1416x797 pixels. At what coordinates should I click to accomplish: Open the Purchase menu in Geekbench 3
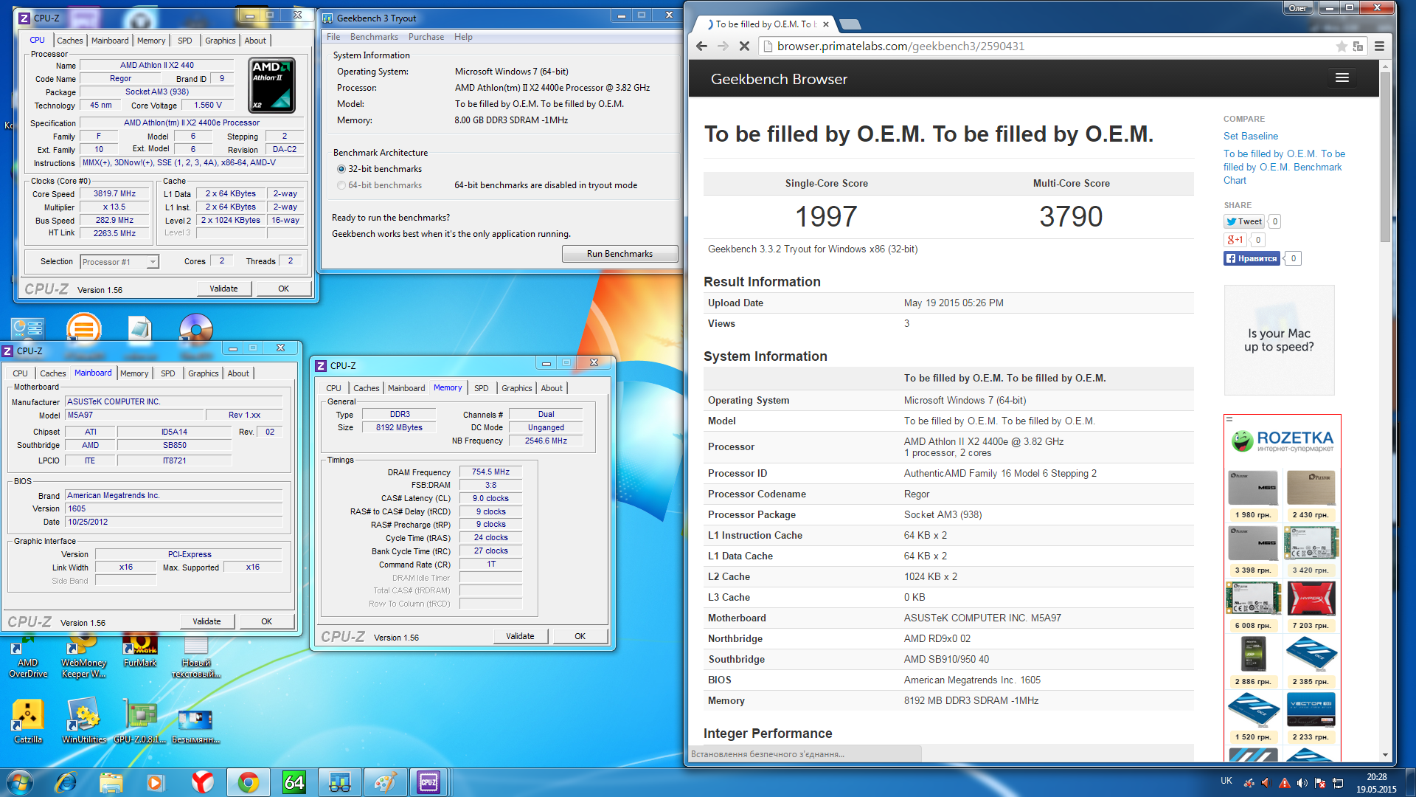pyautogui.click(x=426, y=37)
